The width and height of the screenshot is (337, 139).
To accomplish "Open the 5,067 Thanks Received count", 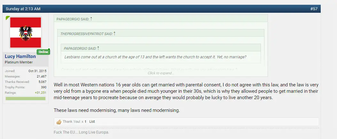I will click(42, 82).
